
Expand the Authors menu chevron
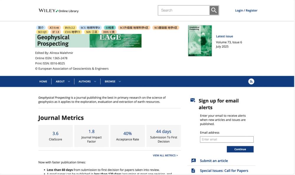tap(95, 81)
